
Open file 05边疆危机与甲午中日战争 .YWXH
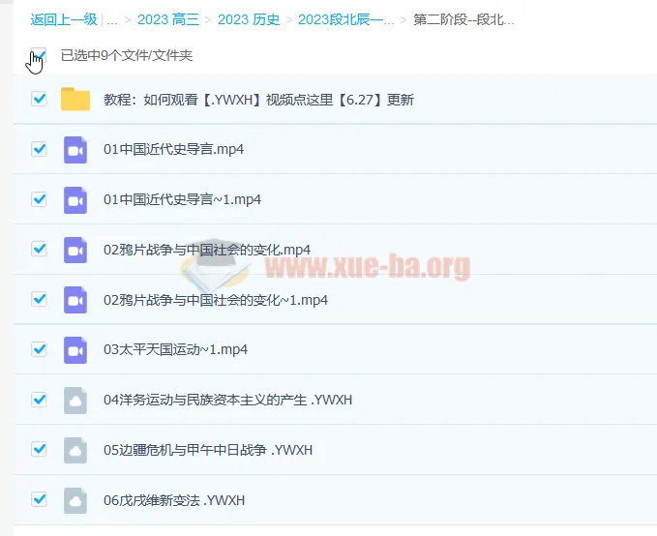coord(207,450)
